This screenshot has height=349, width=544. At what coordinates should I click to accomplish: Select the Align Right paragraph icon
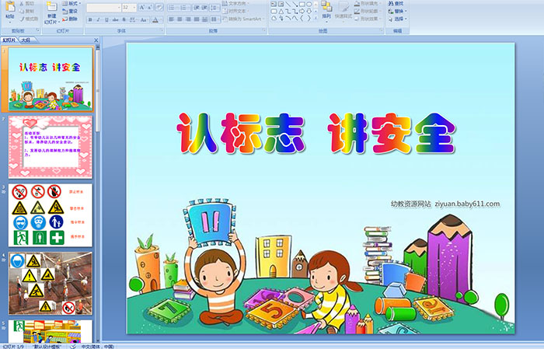point(188,19)
